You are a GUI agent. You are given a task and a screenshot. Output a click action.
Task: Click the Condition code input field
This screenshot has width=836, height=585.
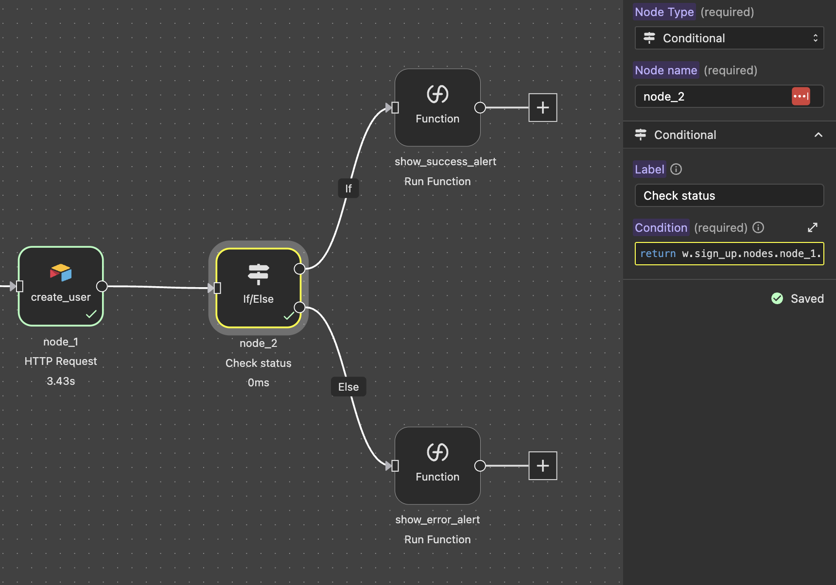[x=729, y=254]
